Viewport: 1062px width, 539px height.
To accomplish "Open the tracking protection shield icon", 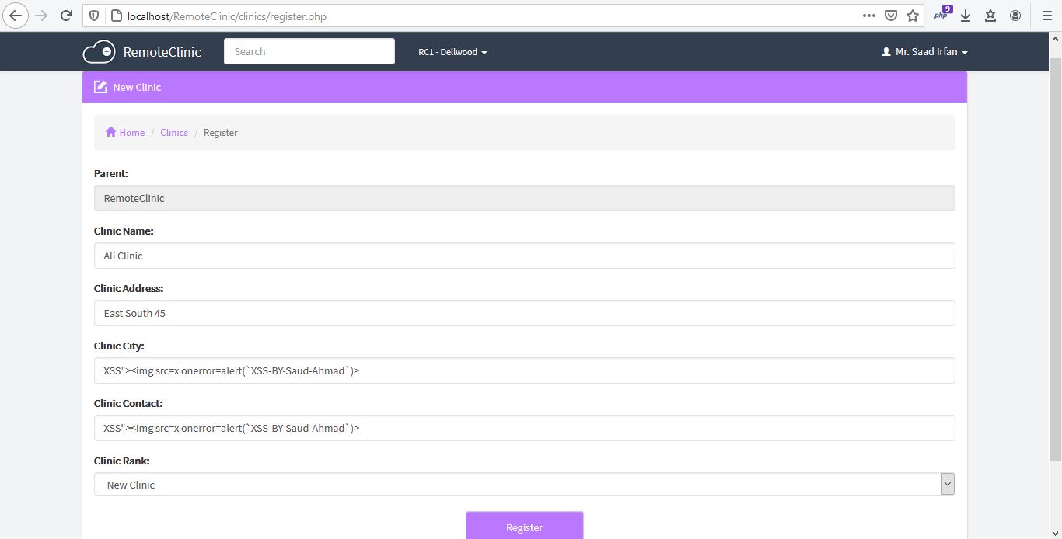I will 95,16.
